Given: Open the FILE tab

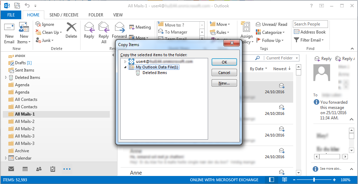Looking at the screenshot, I should [11, 15].
